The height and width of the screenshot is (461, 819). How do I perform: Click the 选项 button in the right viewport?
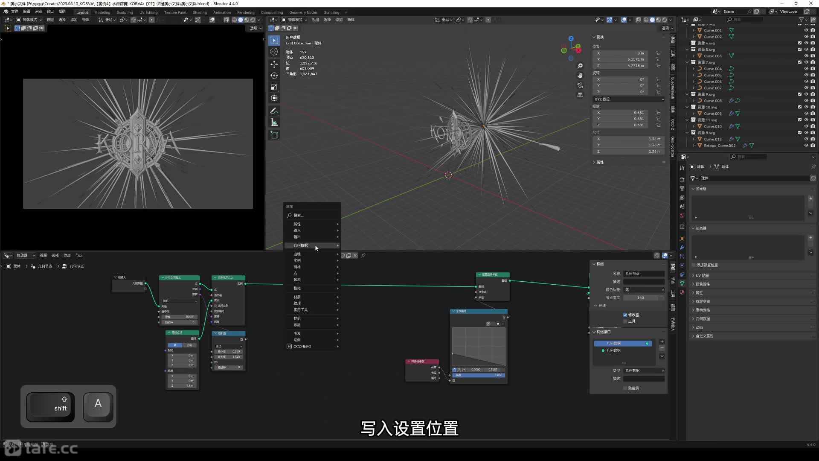coord(667,28)
